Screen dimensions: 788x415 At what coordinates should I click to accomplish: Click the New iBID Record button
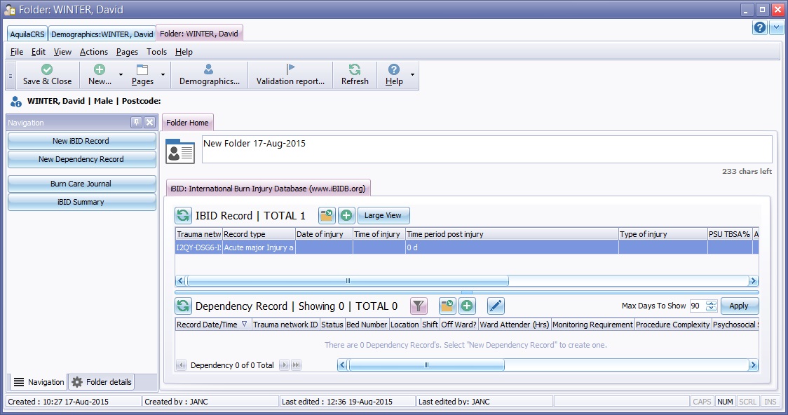tap(81, 141)
